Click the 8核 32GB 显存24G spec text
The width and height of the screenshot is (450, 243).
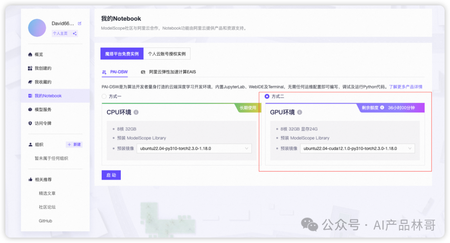(x=299, y=129)
